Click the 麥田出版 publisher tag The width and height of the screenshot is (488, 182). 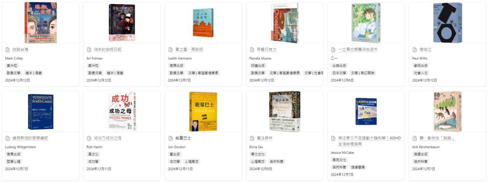click(420, 66)
